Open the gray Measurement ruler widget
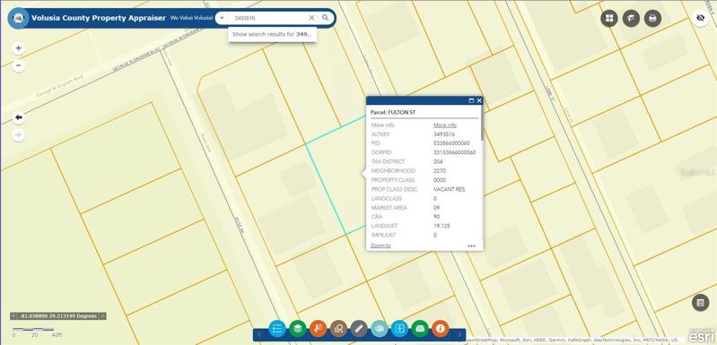The image size is (717, 345). [x=359, y=328]
